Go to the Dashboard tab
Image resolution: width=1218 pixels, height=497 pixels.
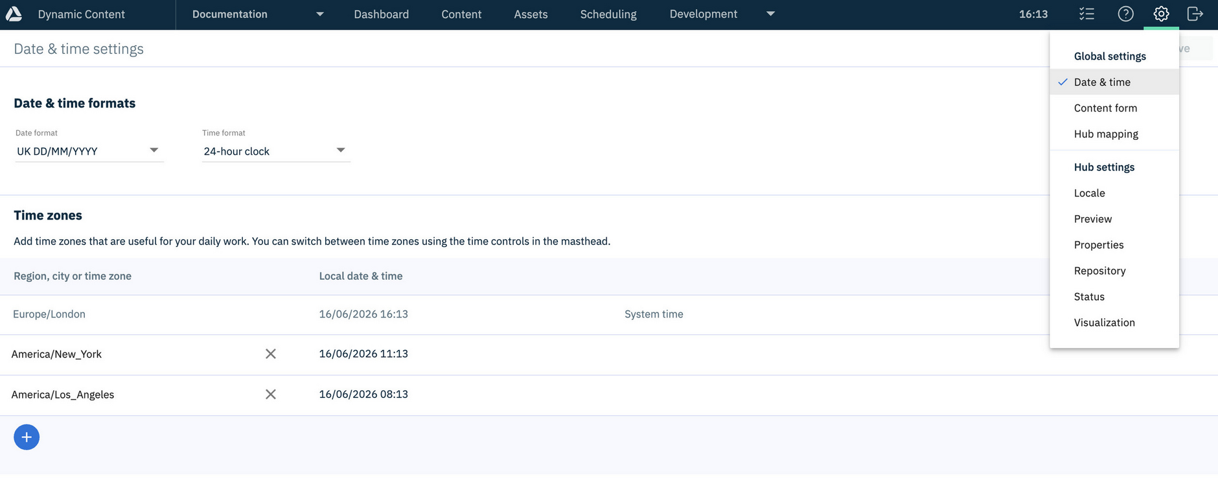[x=381, y=14]
